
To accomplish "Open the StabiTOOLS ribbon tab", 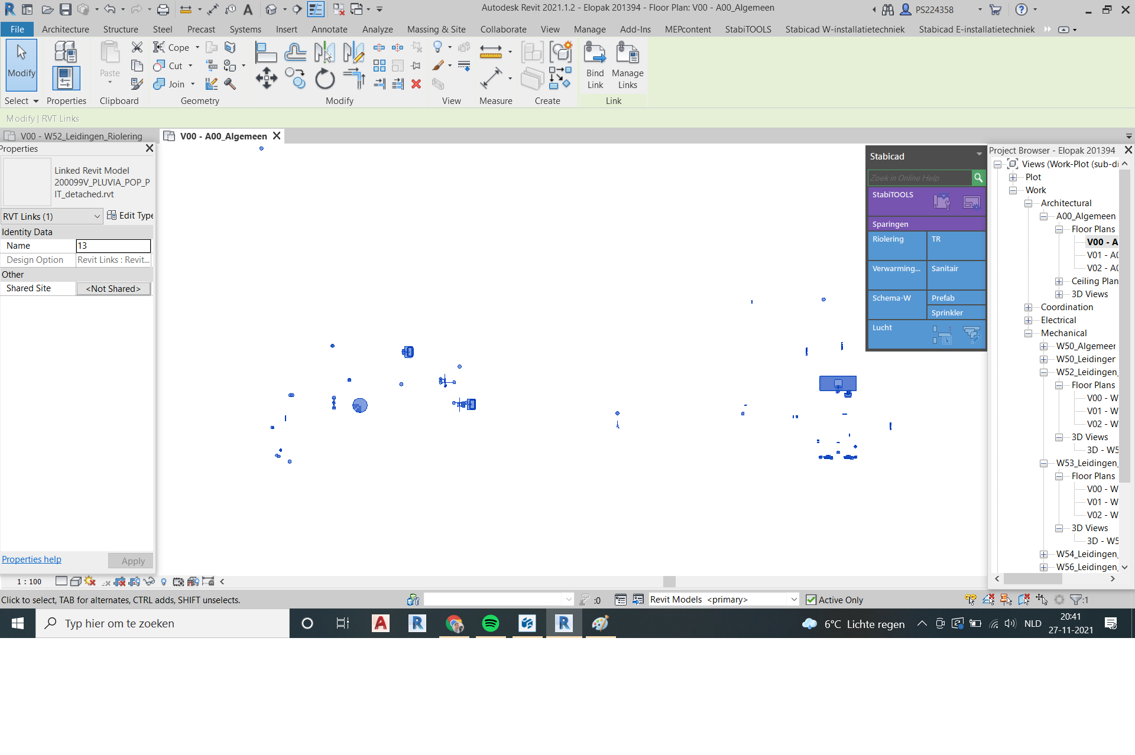I will [x=748, y=30].
